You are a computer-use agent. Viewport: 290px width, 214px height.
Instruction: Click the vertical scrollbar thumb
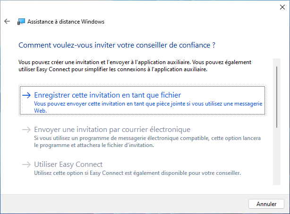point(277,97)
